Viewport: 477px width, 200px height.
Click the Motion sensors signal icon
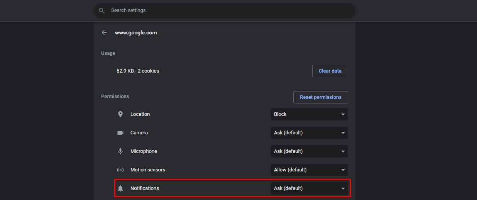point(120,170)
